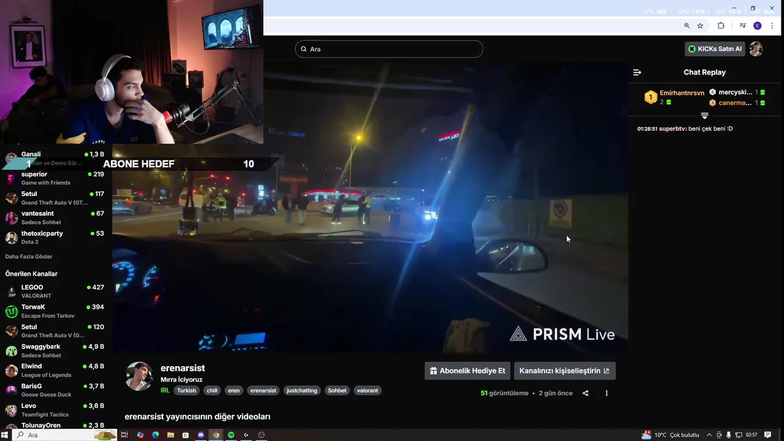Viewport: 784px width, 441px height.
Task: Select the IRL category link
Action: (165, 390)
